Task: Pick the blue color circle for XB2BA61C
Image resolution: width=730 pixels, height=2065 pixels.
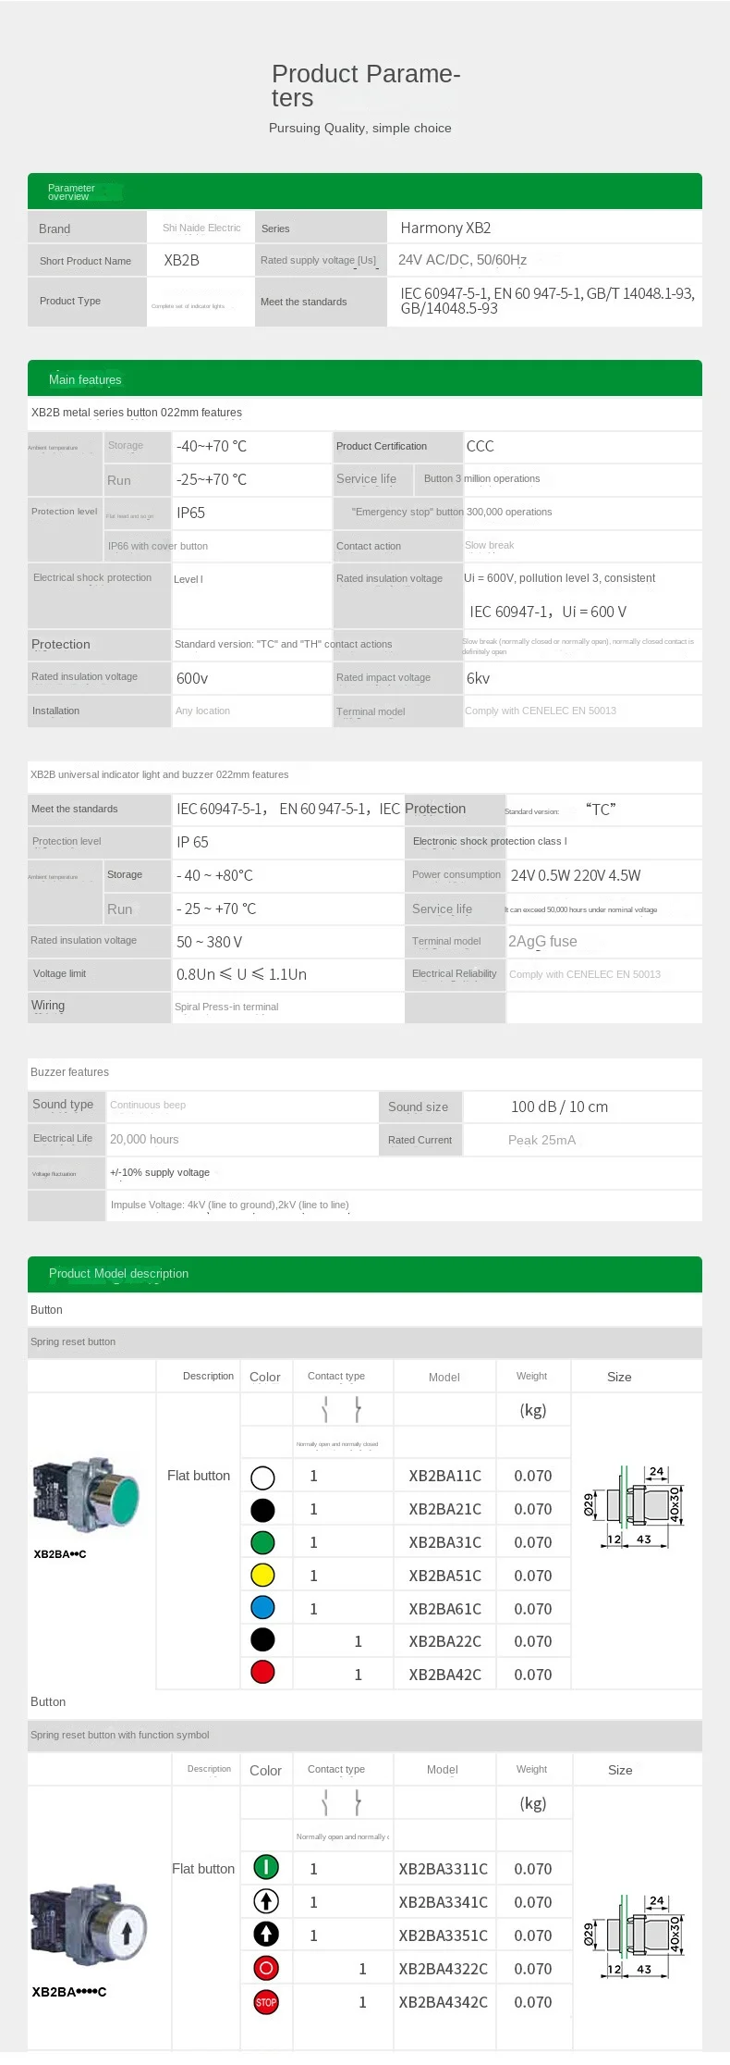Action: point(262,1607)
